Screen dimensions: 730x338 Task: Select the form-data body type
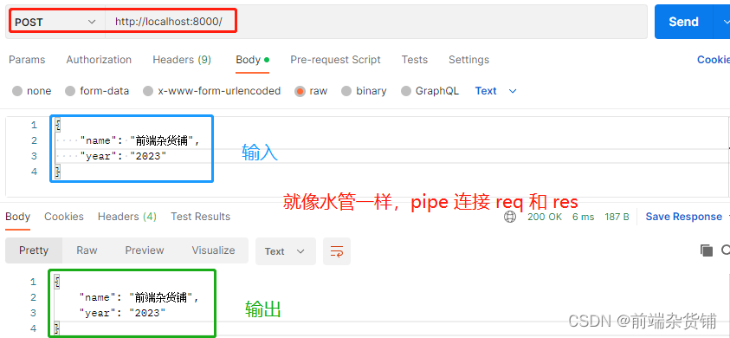[97, 91]
